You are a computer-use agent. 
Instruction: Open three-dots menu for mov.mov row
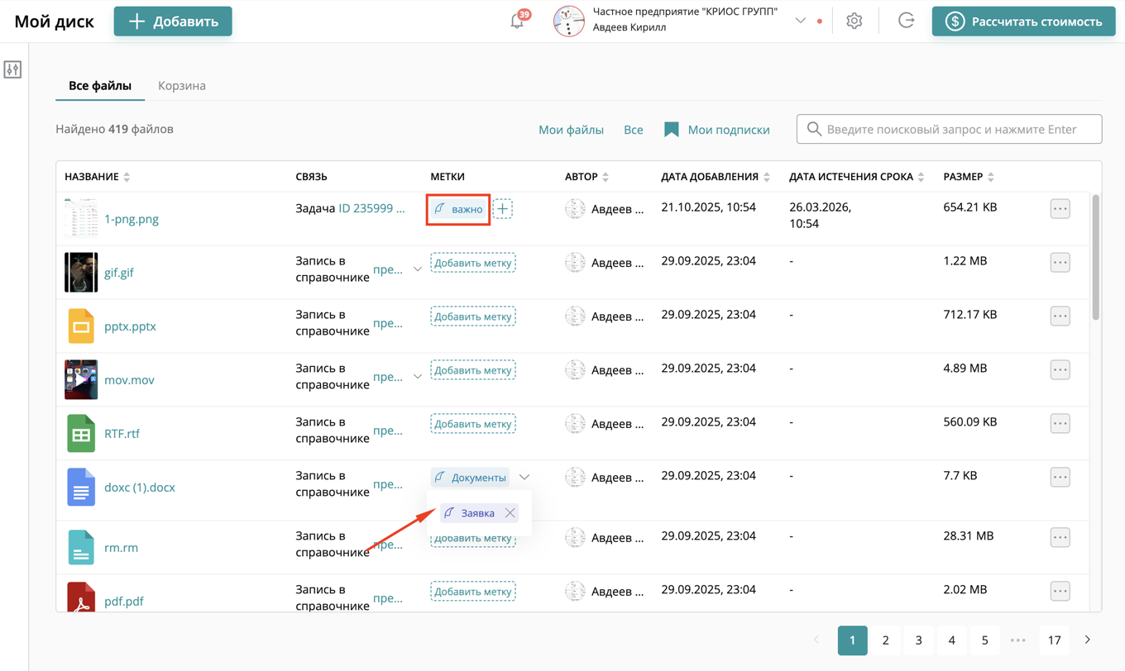pos(1060,370)
